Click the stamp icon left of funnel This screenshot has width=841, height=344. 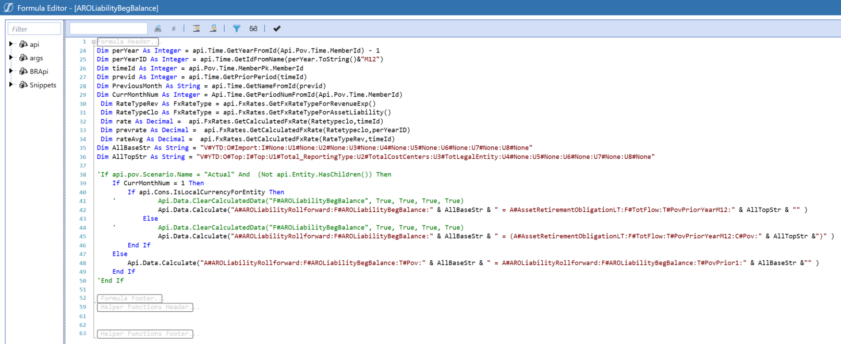tap(213, 29)
